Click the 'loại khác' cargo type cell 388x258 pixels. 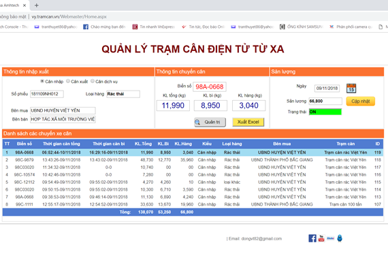click(232, 182)
